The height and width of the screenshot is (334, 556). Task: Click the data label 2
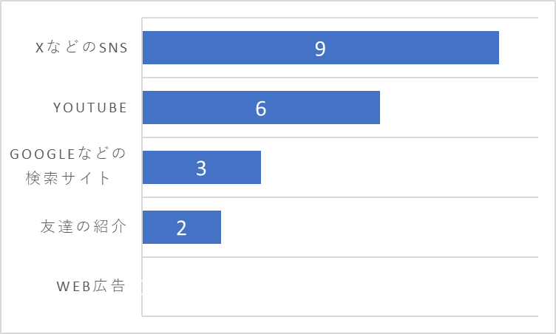pyautogui.click(x=181, y=228)
